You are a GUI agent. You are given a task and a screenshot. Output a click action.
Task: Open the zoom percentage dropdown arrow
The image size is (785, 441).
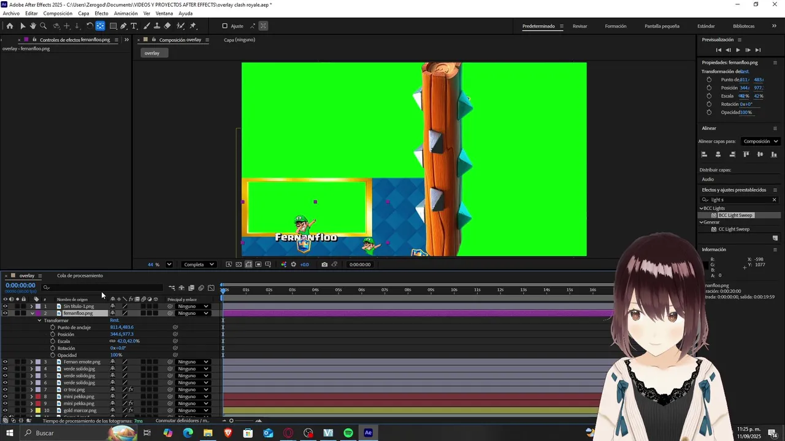(x=169, y=265)
